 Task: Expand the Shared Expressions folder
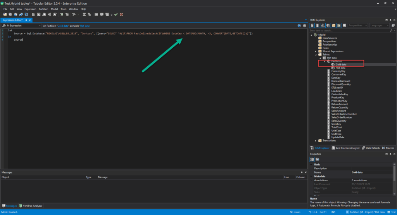click(316, 52)
